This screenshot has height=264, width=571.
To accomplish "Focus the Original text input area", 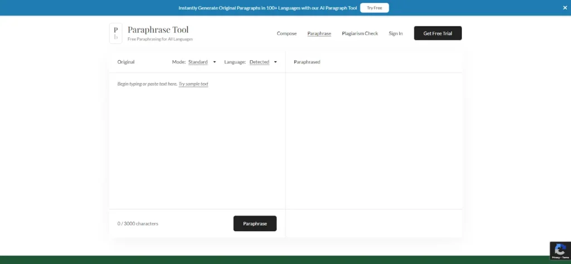I will tap(197, 145).
